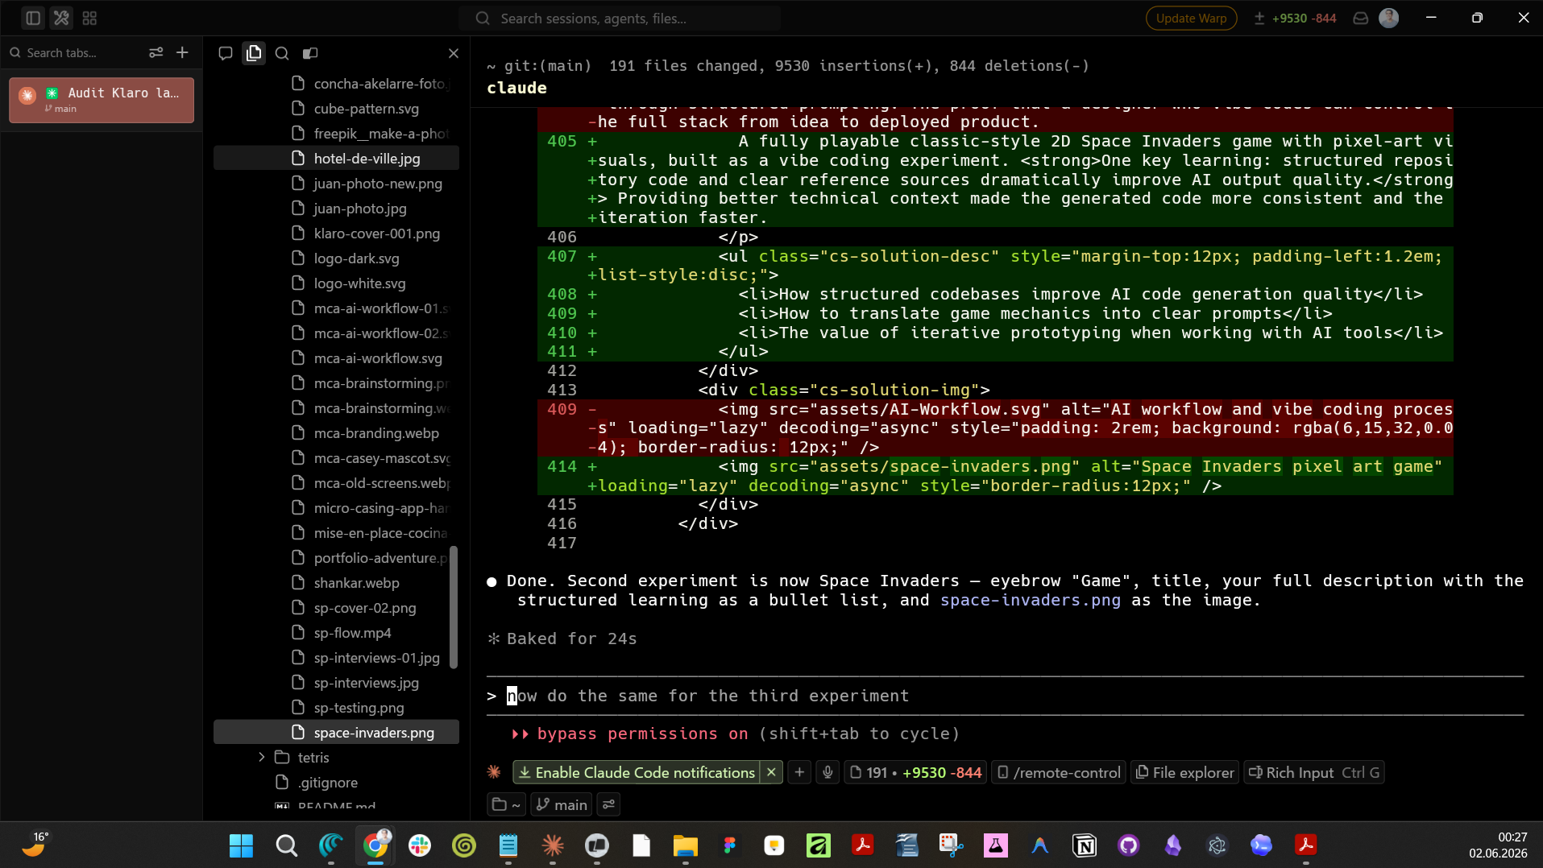This screenshot has height=868, width=1543.
Task: Open Obsidian from taskbar
Action: click(x=1173, y=845)
